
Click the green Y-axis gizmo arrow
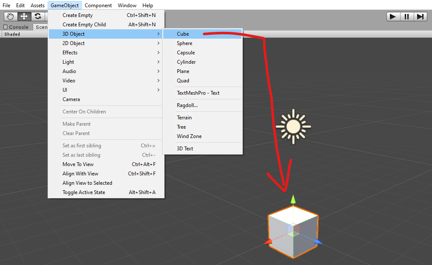(x=293, y=200)
